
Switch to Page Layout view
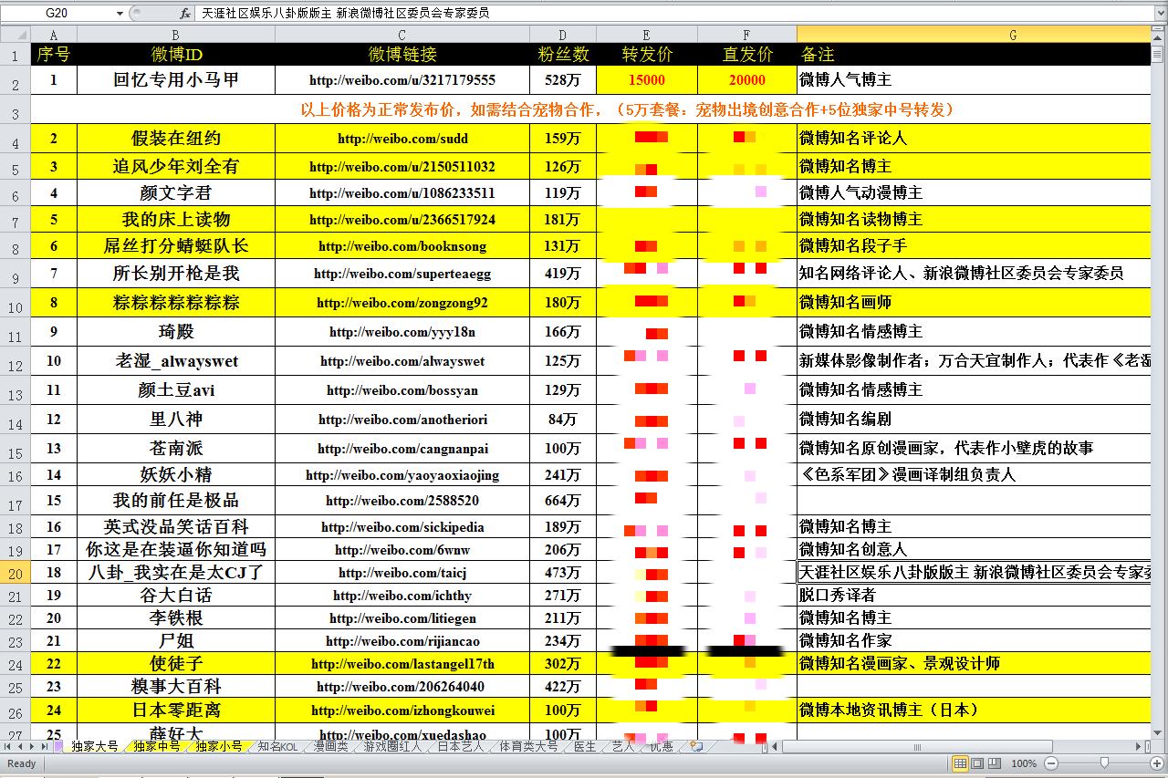(976, 762)
